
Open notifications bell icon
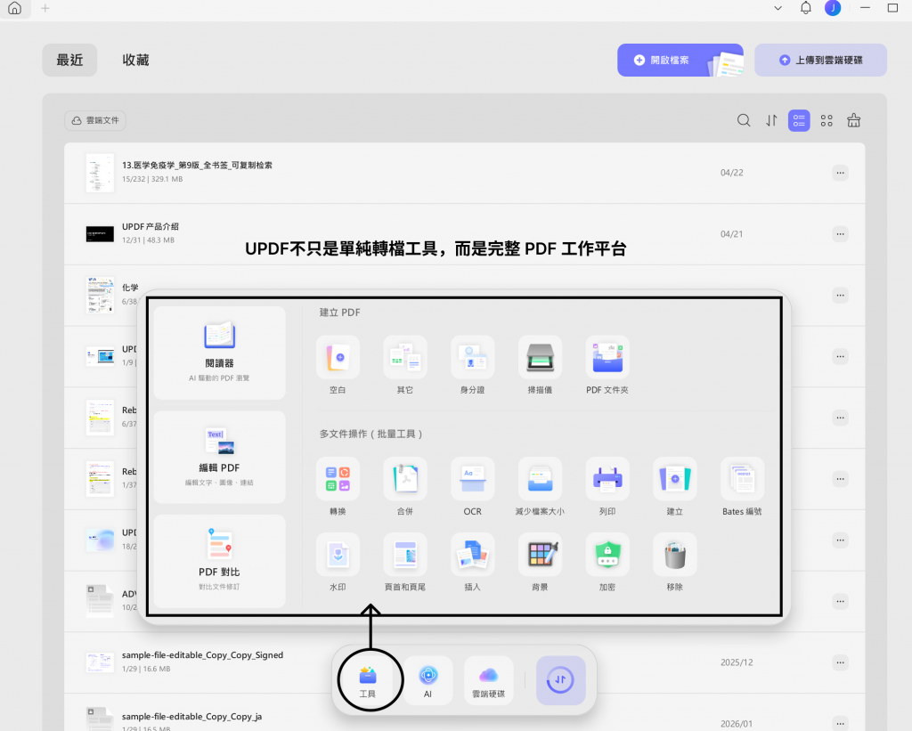tap(805, 7)
